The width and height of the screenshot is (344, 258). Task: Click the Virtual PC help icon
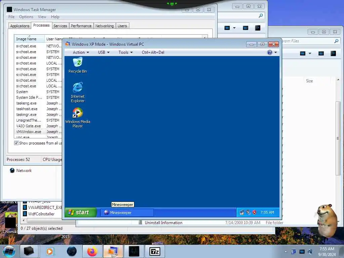(270, 52)
